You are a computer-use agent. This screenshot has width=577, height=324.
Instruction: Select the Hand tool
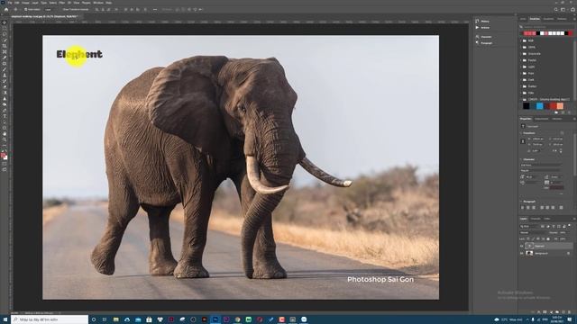5,134
